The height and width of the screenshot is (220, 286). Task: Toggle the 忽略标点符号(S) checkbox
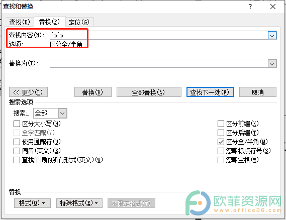221,151
